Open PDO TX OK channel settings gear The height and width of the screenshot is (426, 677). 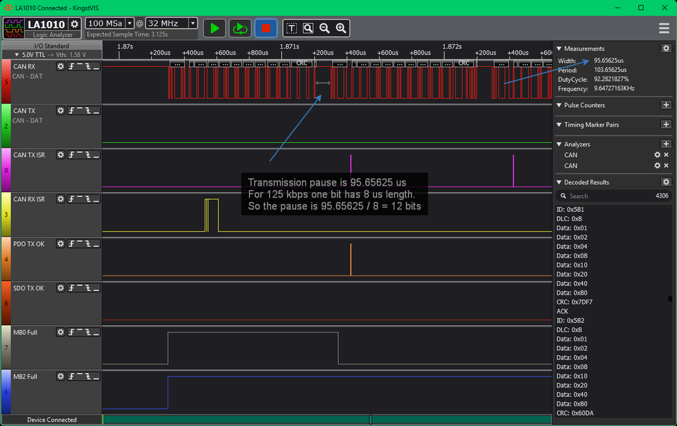pos(60,244)
